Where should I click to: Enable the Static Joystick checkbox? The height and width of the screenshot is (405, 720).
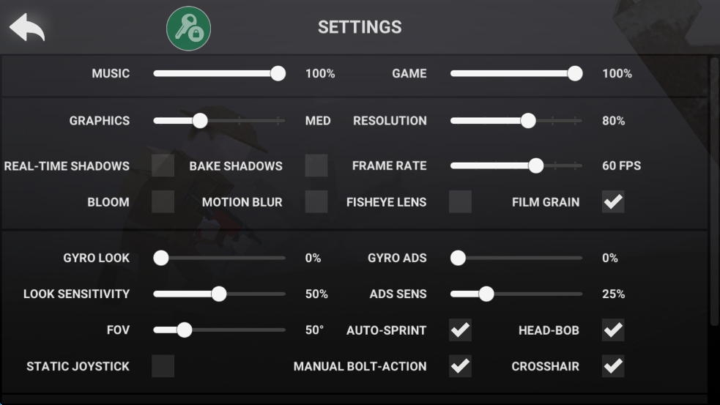coord(163,366)
